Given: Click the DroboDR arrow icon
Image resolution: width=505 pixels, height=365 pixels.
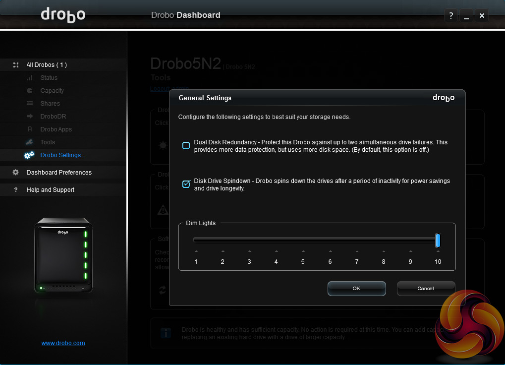Looking at the screenshot, I should pyautogui.click(x=30, y=117).
